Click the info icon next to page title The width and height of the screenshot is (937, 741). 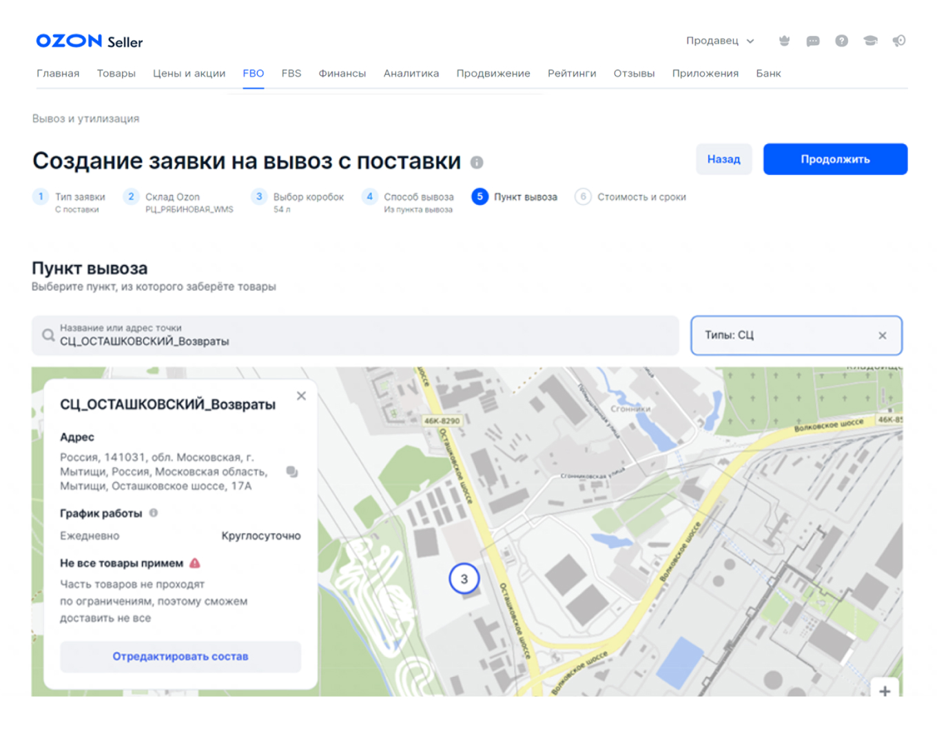click(476, 163)
